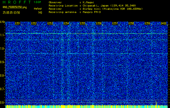Click the 0.6 kHz axis label

pyautogui.click(x=2, y=103)
